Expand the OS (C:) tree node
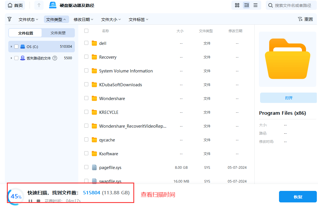The image size is (318, 207). [12, 47]
